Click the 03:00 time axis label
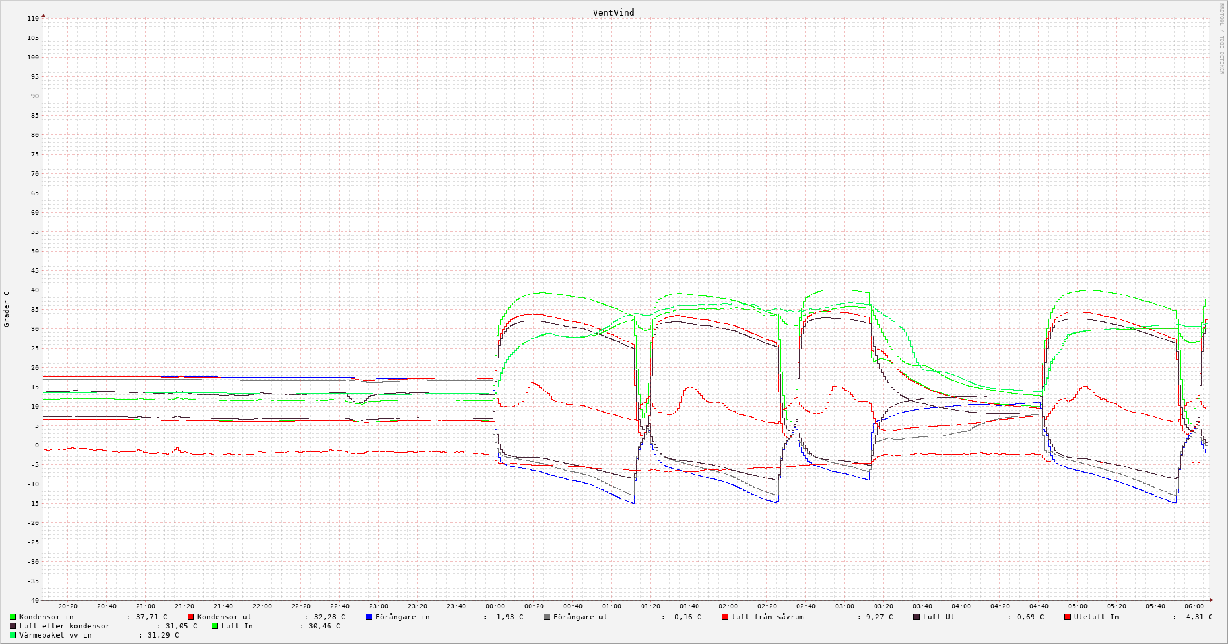1228x644 pixels. (x=845, y=606)
